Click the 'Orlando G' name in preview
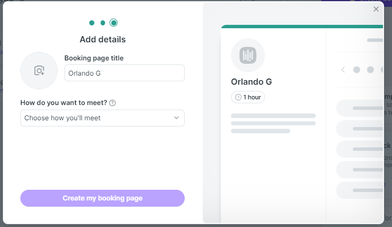Viewport: 392px width, 227px height. pyautogui.click(x=251, y=81)
